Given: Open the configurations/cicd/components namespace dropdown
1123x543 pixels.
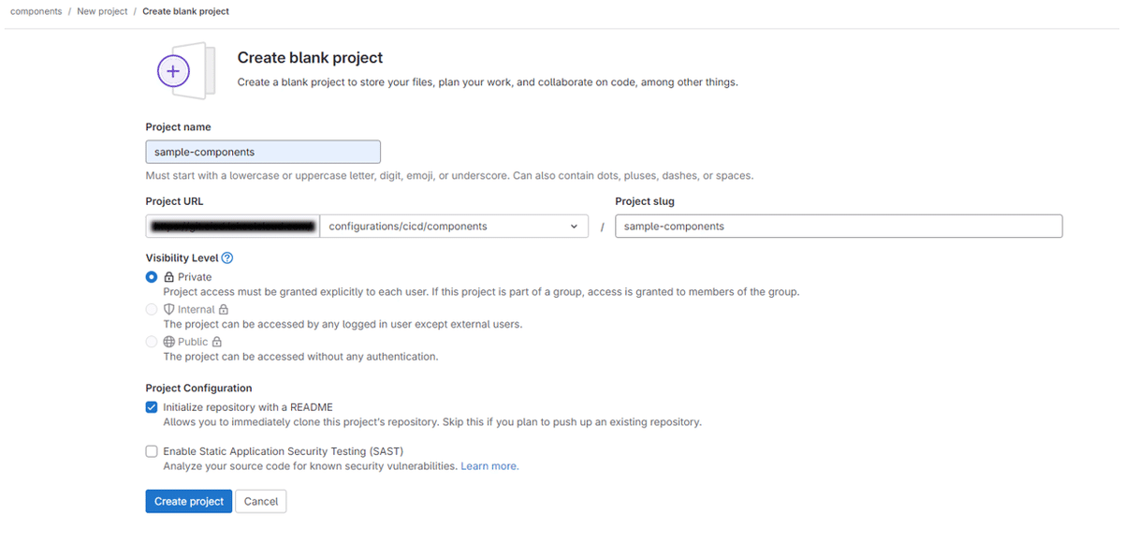Looking at the screenshot, I should click(449, 227).
